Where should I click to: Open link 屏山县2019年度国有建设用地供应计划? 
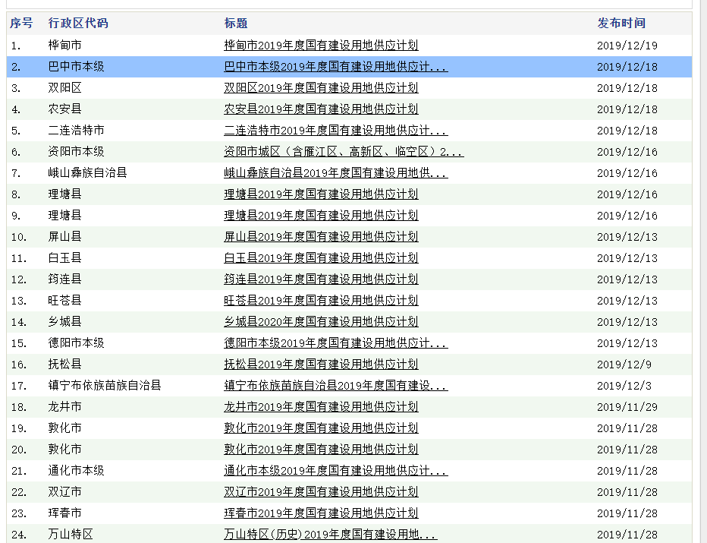(x=321, y=236)
